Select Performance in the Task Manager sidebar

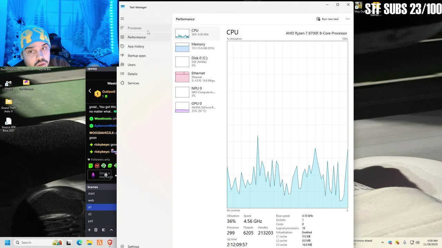(x=145, y=37)
